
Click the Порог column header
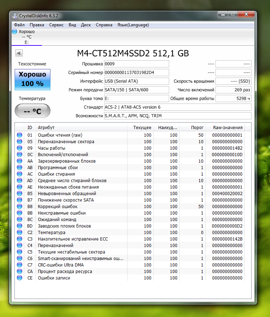[192, 128]
